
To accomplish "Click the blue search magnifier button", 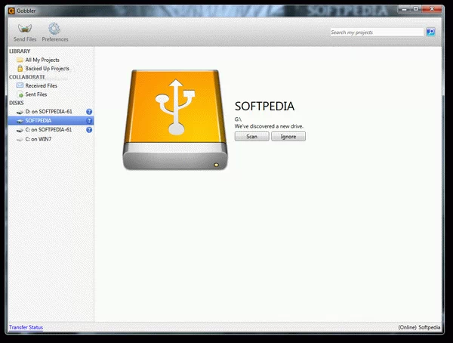I will 430,32.
